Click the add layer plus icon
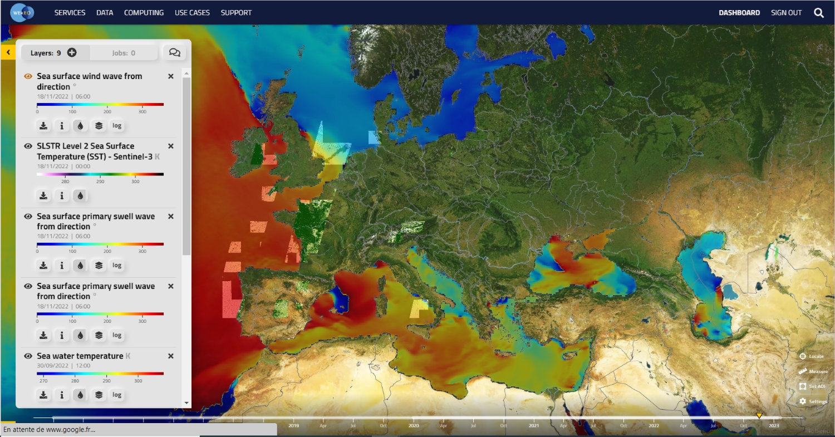The image size is (835, 437). click(72, 53)
